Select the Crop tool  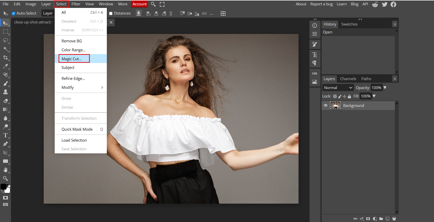click(5, 58)
